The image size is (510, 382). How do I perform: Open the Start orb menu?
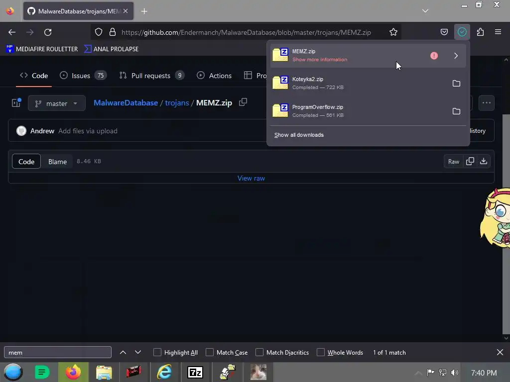pyautogui.click(x=13, y=372)
